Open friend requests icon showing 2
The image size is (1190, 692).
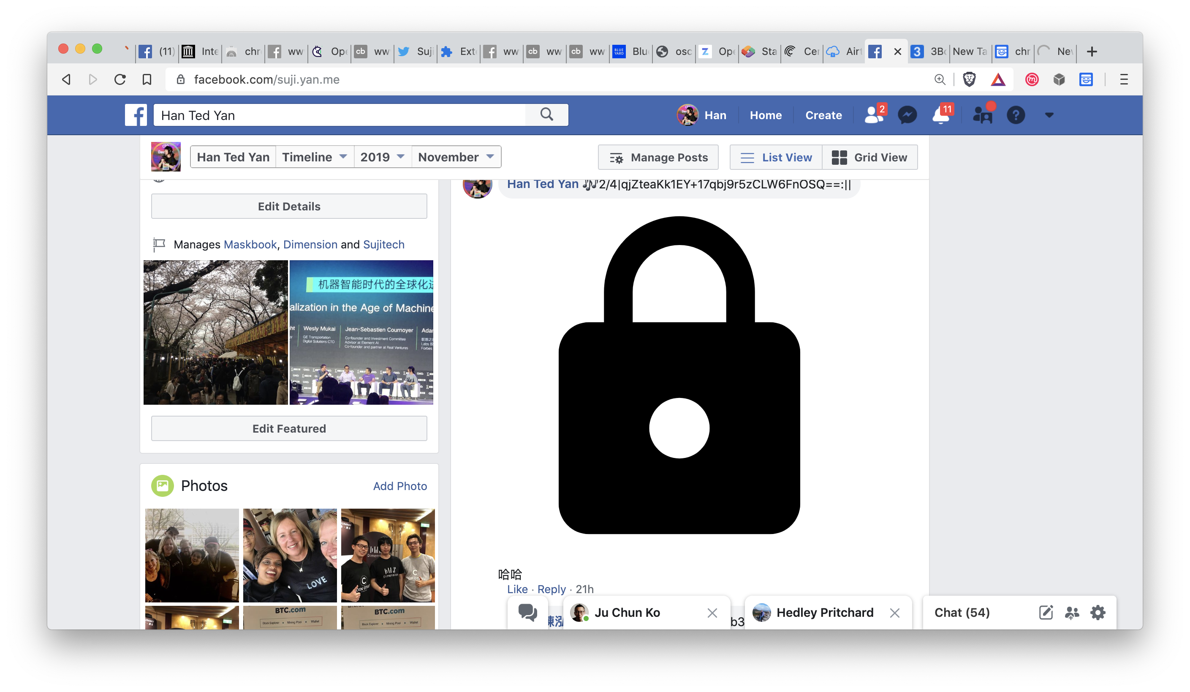point(874,115)
